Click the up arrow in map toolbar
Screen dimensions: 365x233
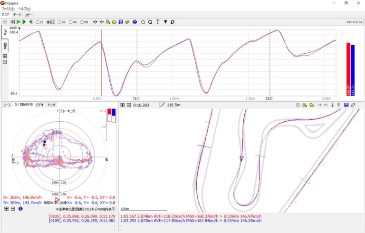click(x=339, y=105)
